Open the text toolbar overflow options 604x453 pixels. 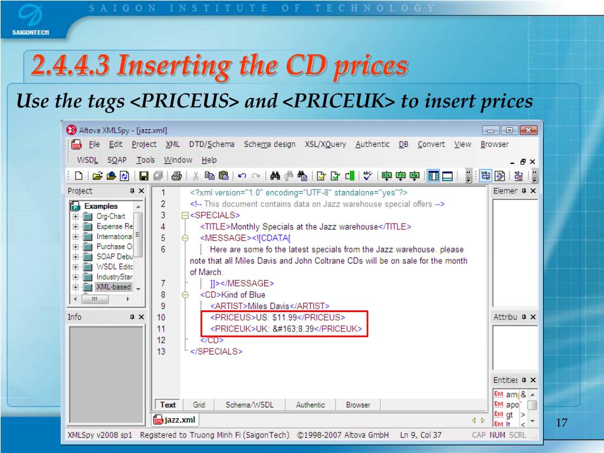(x=534, y=176)
